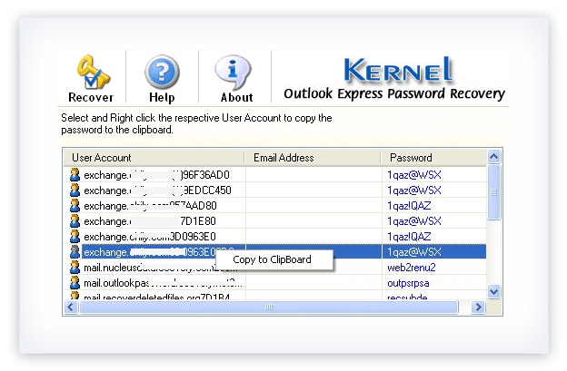Click password outpsrpsa
Image resolution: width=567 pixels, height=371 pixels.
tap(408, 283)
